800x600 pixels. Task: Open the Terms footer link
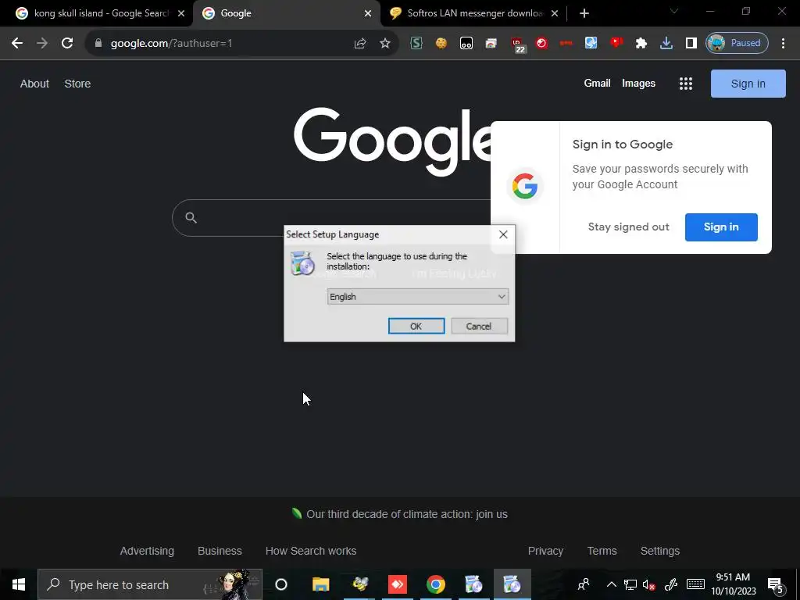(602, 551)
